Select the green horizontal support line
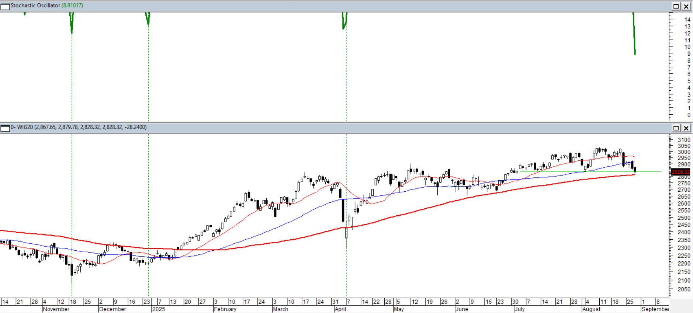 649,171
